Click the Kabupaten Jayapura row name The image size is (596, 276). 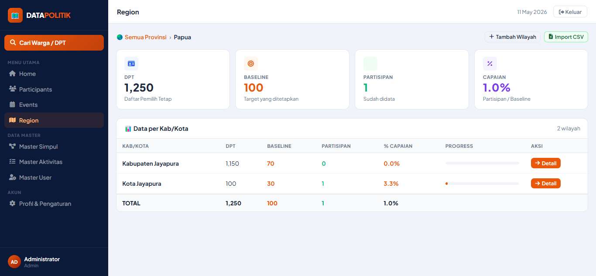[x=151, y=164]
